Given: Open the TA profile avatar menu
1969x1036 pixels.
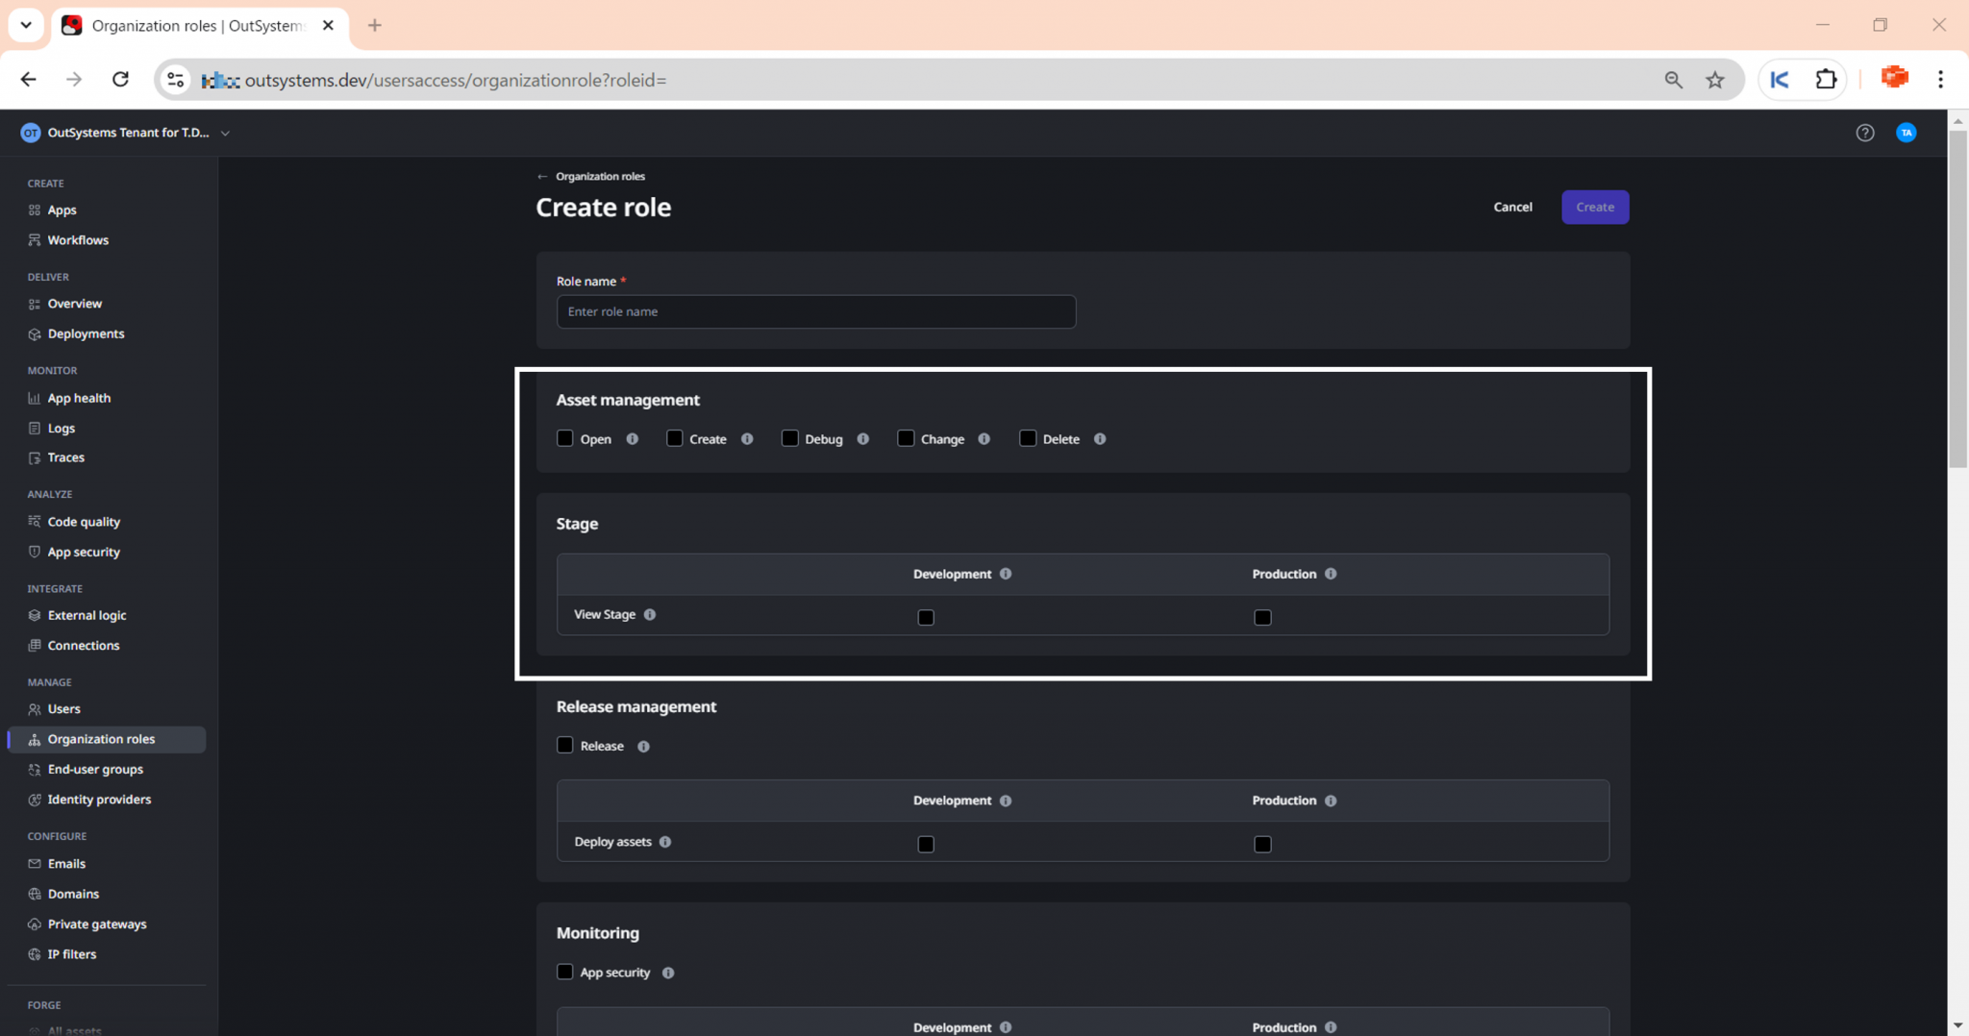Looking at the screenshot, I should (1907, 133).
